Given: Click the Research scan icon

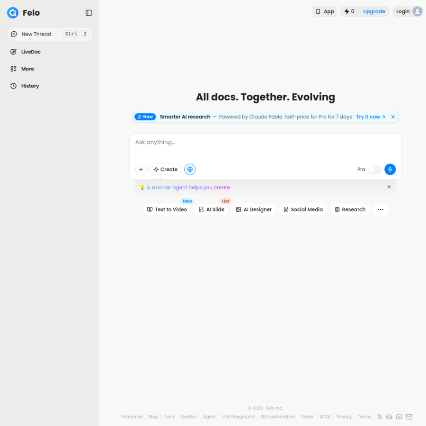Looking at the screenshot, I should [x=337, y=210].
